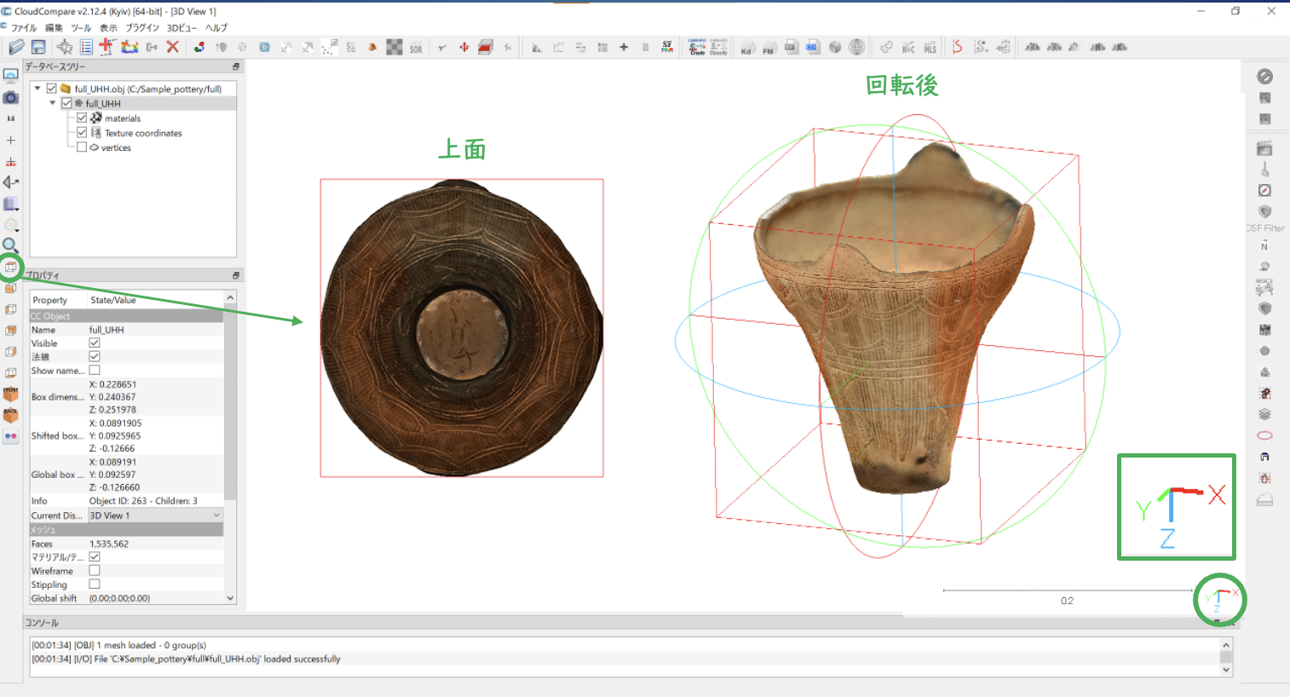
Task: Click the magnifier zoom icon in left sidebar
Action: (11, 246)
